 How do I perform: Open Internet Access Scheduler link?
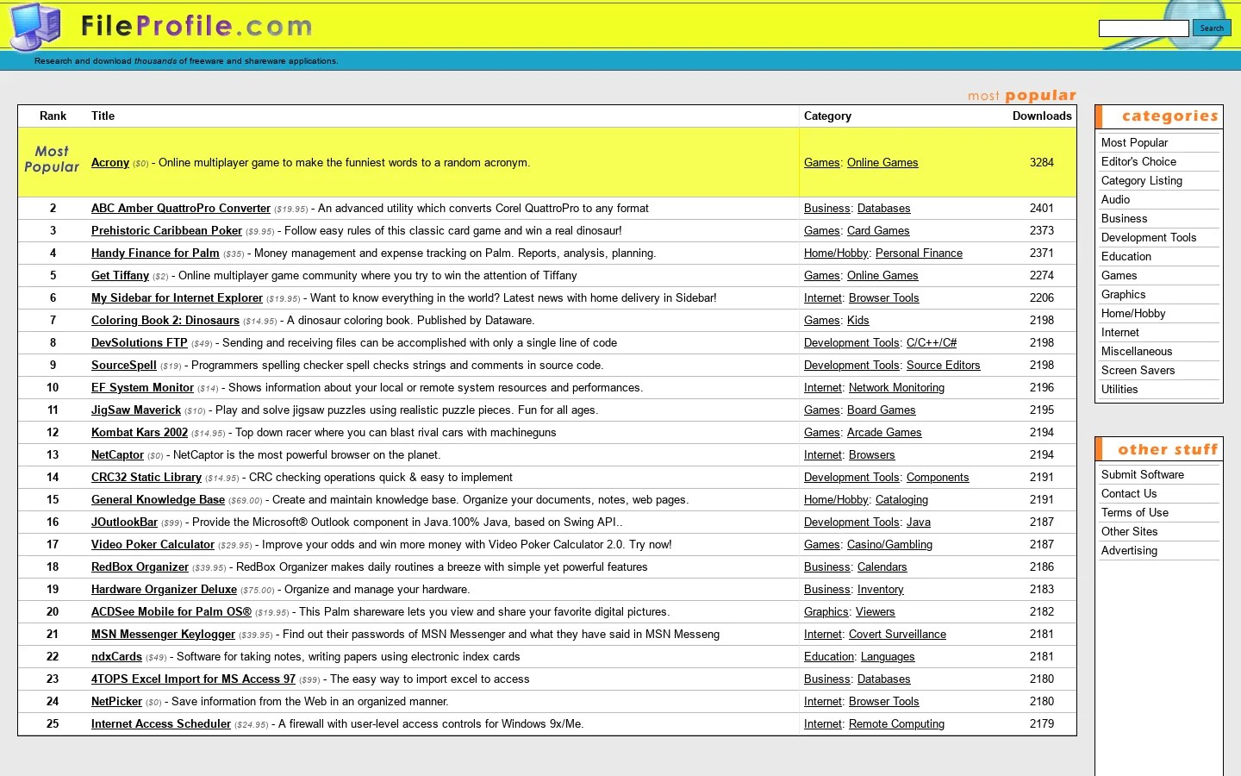coord(161,724)
